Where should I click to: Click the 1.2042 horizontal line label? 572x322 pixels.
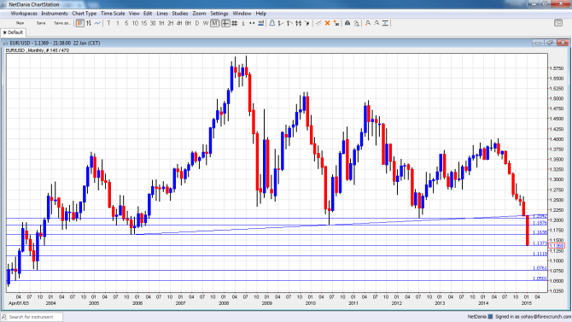[x=540, y=216]
